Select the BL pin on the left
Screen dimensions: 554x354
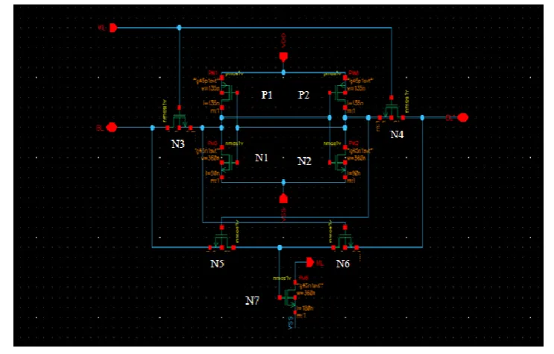pyautogui.click(x=112, y=128)
